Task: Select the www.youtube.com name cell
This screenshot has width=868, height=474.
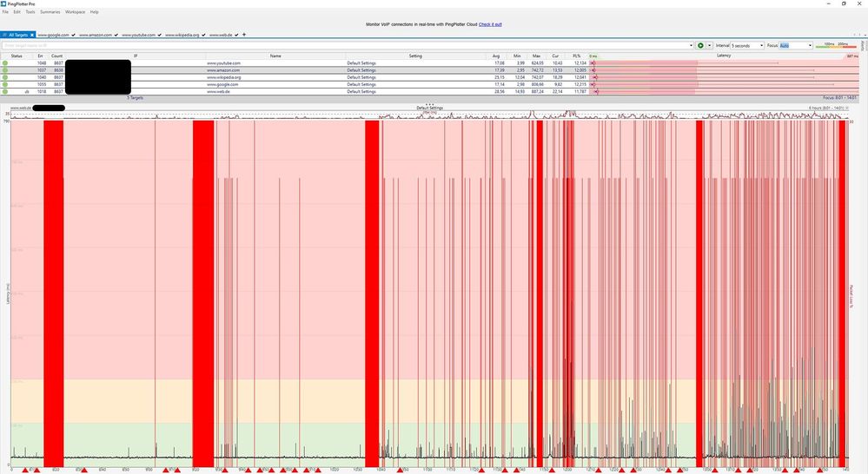Action: coord(223,63)
